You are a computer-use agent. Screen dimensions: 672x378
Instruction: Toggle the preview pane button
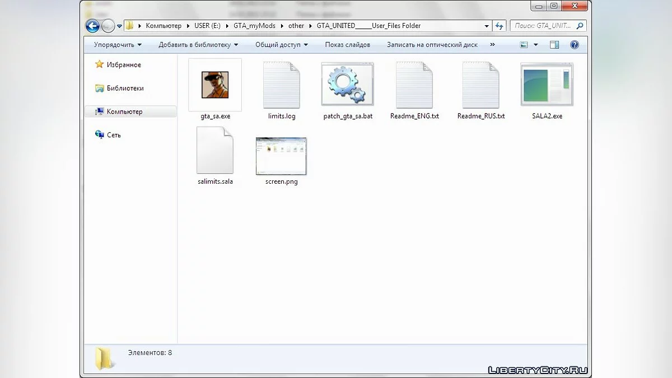(554, 45)
